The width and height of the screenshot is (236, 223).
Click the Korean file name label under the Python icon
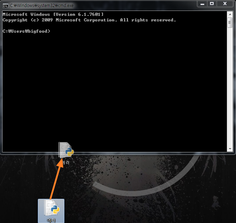[x=51, y=220]
